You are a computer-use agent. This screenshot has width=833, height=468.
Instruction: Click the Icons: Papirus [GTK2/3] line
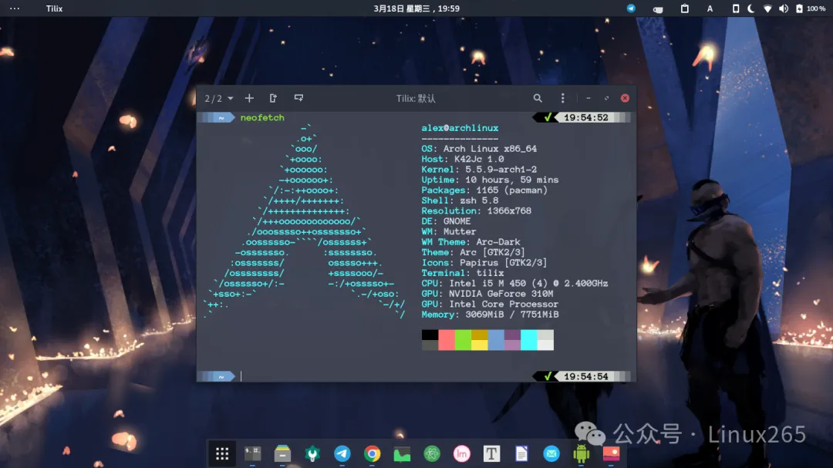[x=484, y=262]
